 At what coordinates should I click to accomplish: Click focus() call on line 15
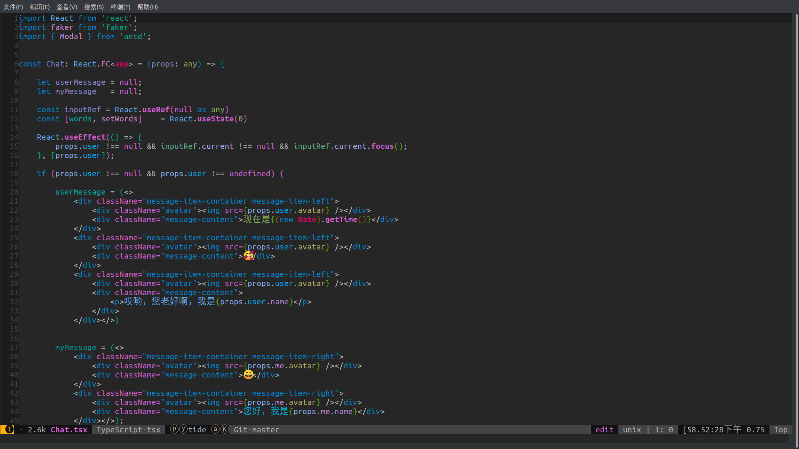point(387,146)
